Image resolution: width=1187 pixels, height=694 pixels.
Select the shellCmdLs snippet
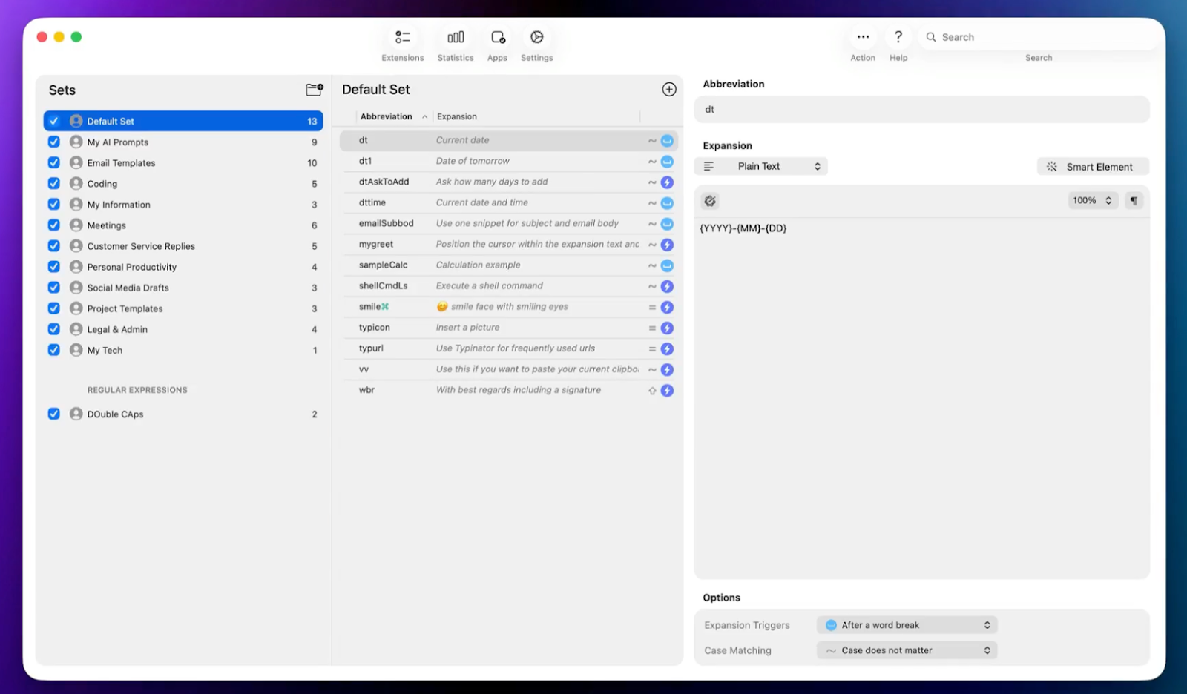tap(508, 285)
